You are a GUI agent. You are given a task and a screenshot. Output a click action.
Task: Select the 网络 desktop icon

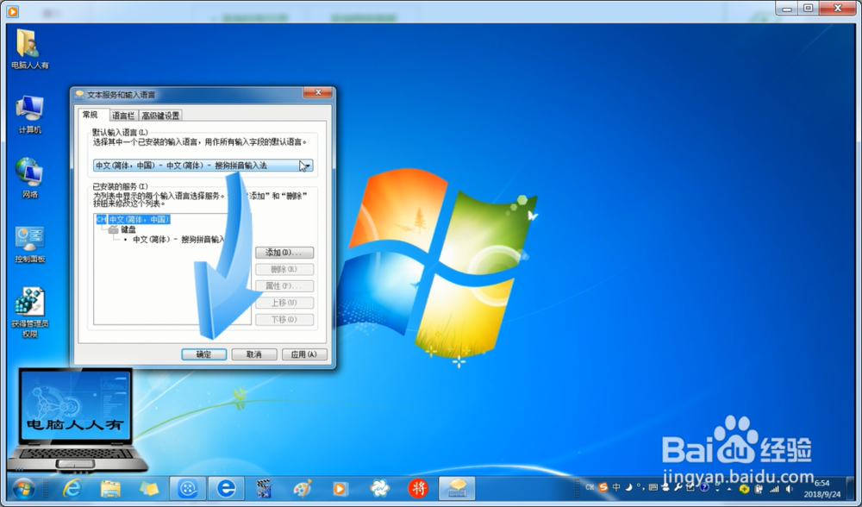[29, 178]
